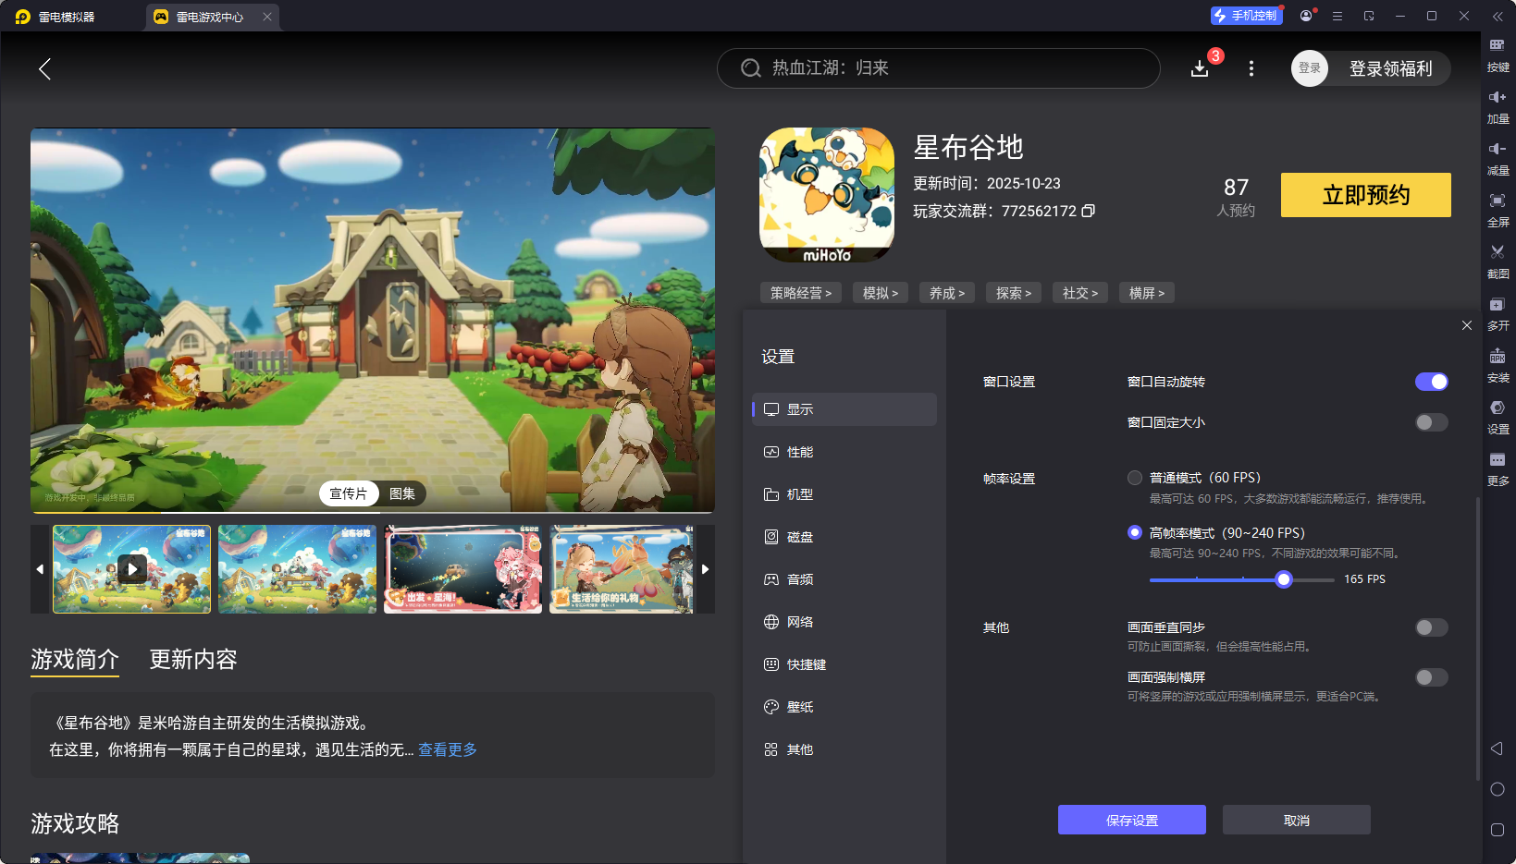1516x864 pixels.
Task: Open the 探索 category tag
Action: pos(1014,293)
